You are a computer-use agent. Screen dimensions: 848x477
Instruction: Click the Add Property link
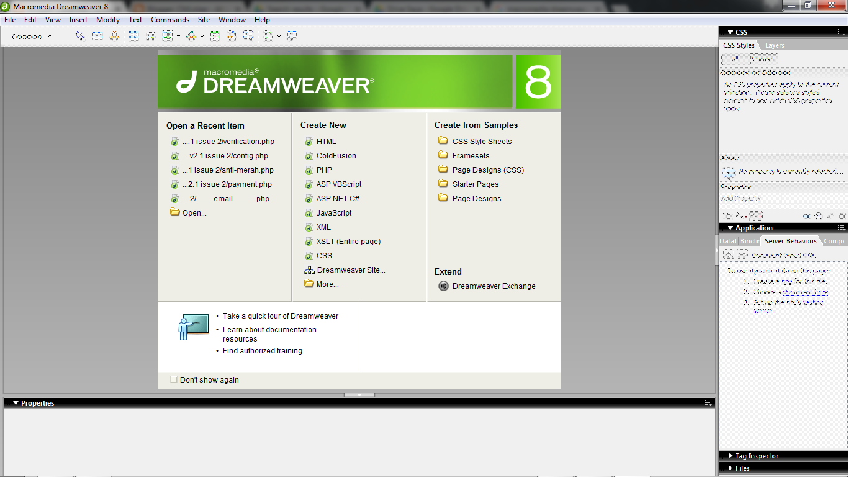tap(741, 198)
